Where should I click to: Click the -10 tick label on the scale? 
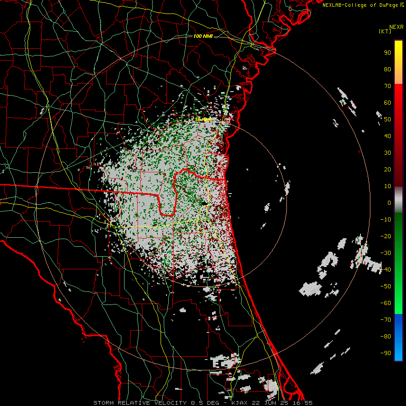(386, 220)
